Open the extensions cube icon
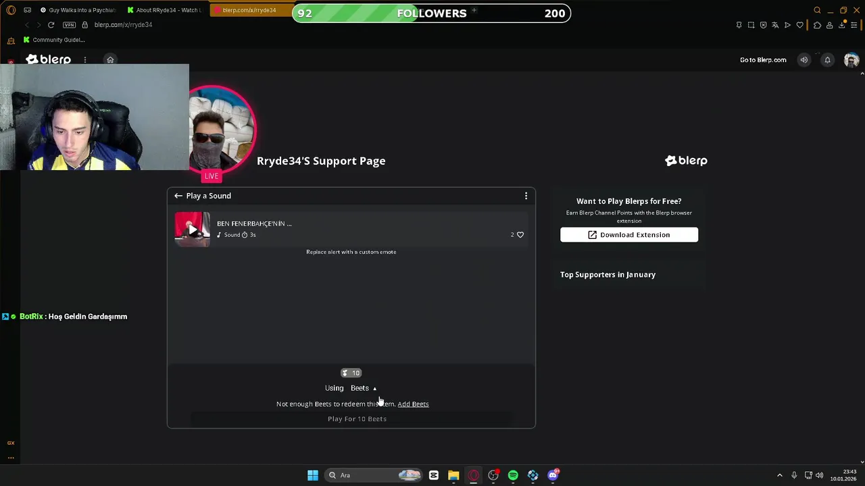865x486 pixels. tap(817, 25)
